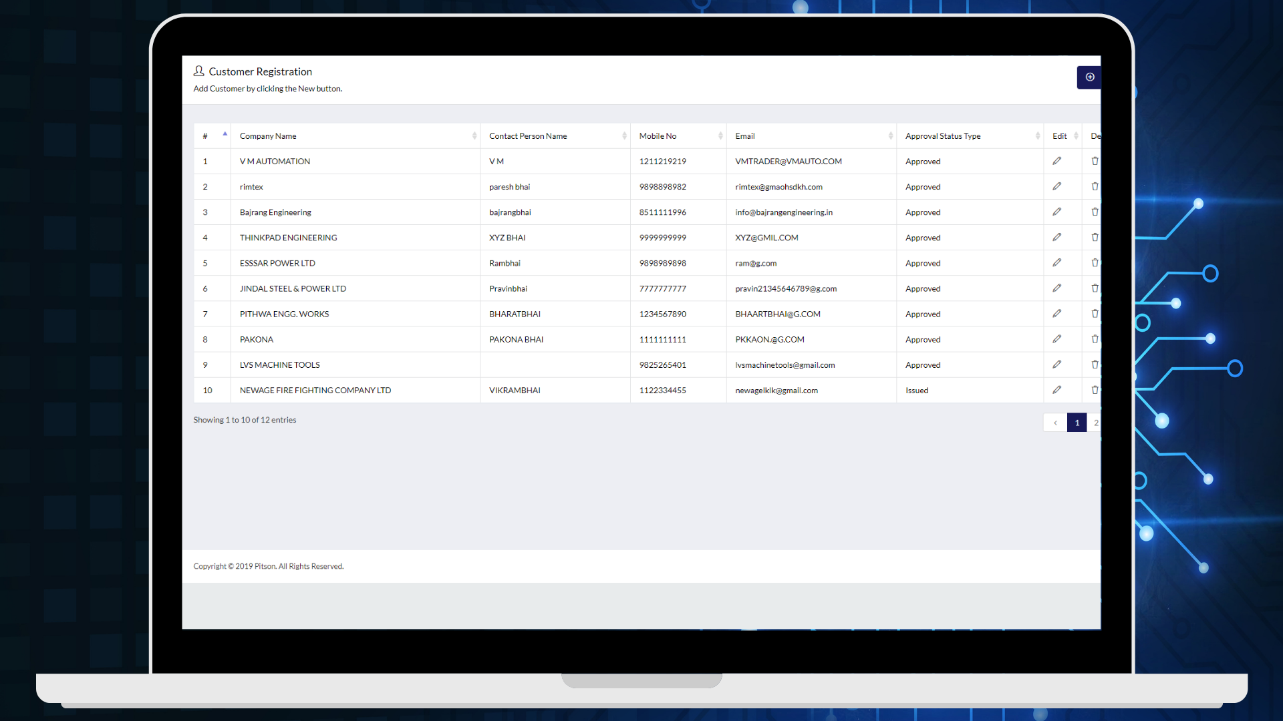Delete the ESSSAR POWER LTD row
1283x721 pixels.
(1095, 262)
